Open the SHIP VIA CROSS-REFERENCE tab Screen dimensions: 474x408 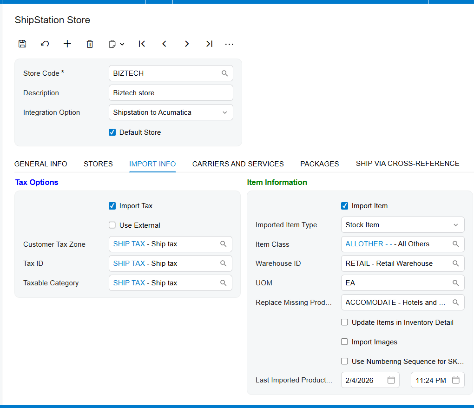(x=408, y=164)
